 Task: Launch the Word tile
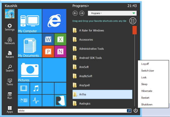pyautogui.click(x=48, y=39)
